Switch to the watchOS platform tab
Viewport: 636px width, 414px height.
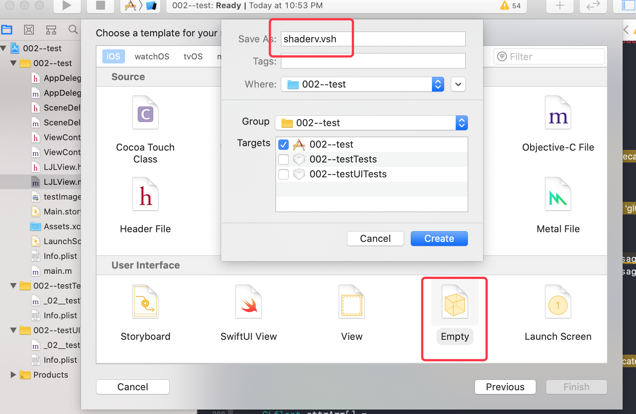click(x=152, y=56)
